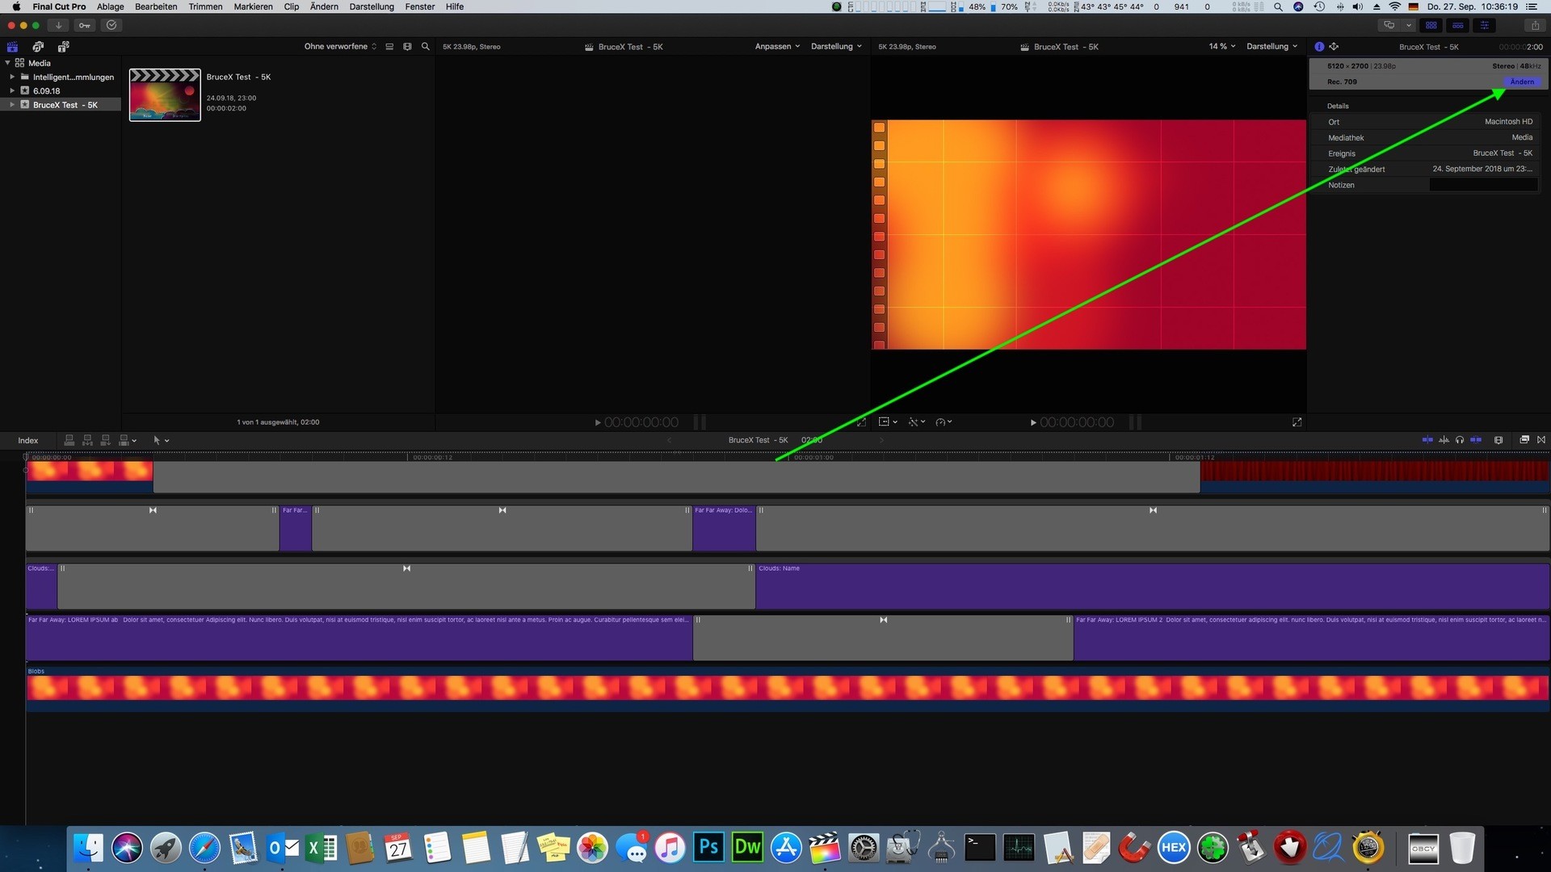This screenshot has height=872, width=1551.
Task: Toggle the browser show/hide button
Action: [1431, 25]
